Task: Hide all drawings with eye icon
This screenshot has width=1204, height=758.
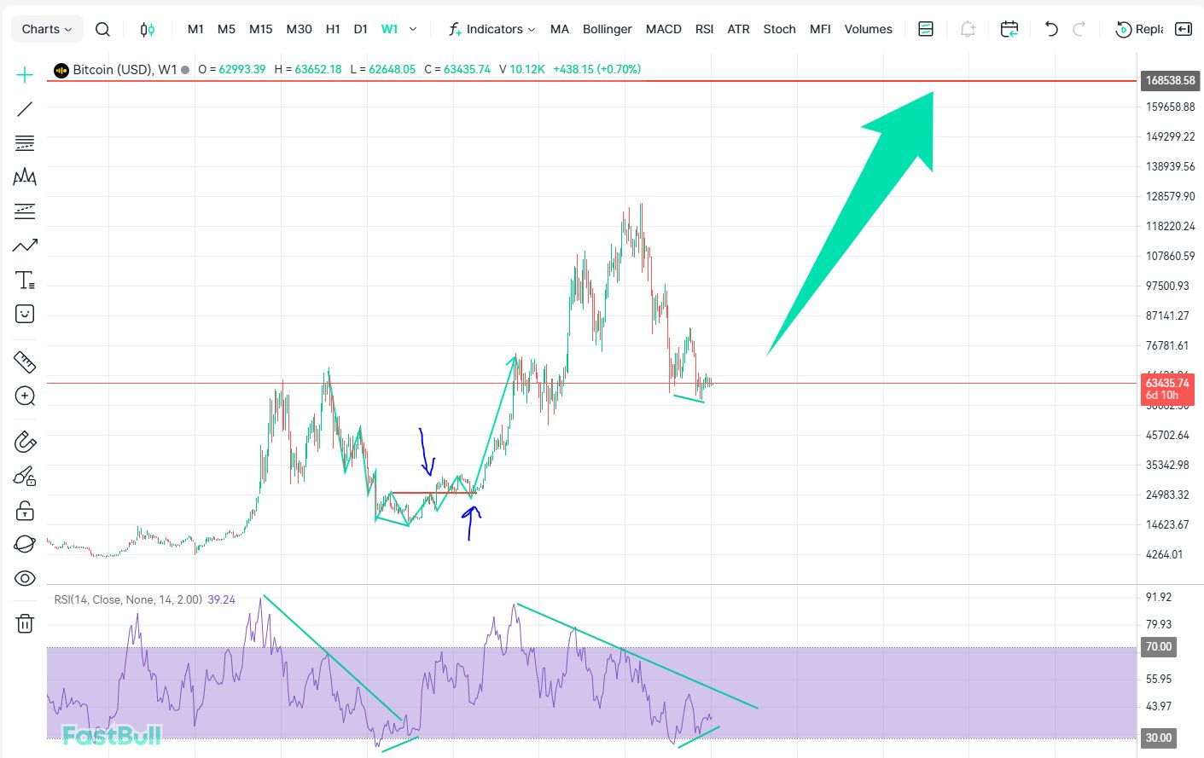Action: (25, 578)
